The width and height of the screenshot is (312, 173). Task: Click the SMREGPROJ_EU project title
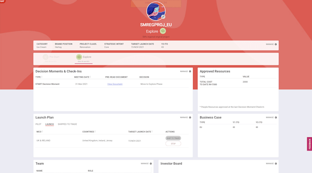pyautogui.click(x=156, y=25)
